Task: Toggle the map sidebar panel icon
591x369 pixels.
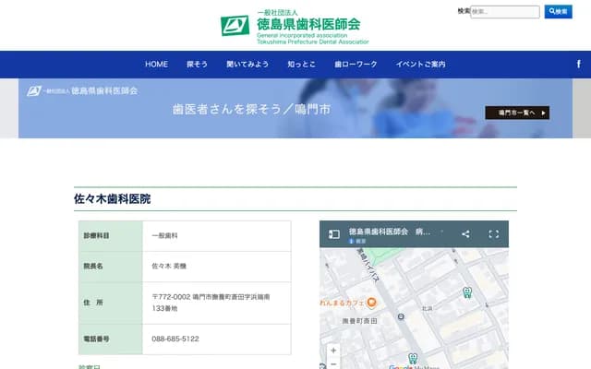Action: 334,234
